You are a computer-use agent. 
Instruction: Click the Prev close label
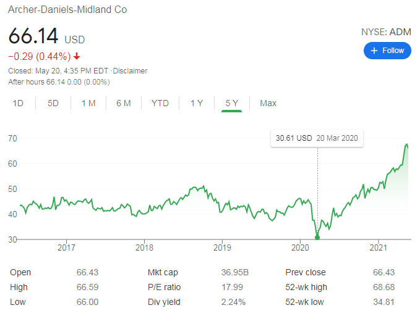[306, 272]
